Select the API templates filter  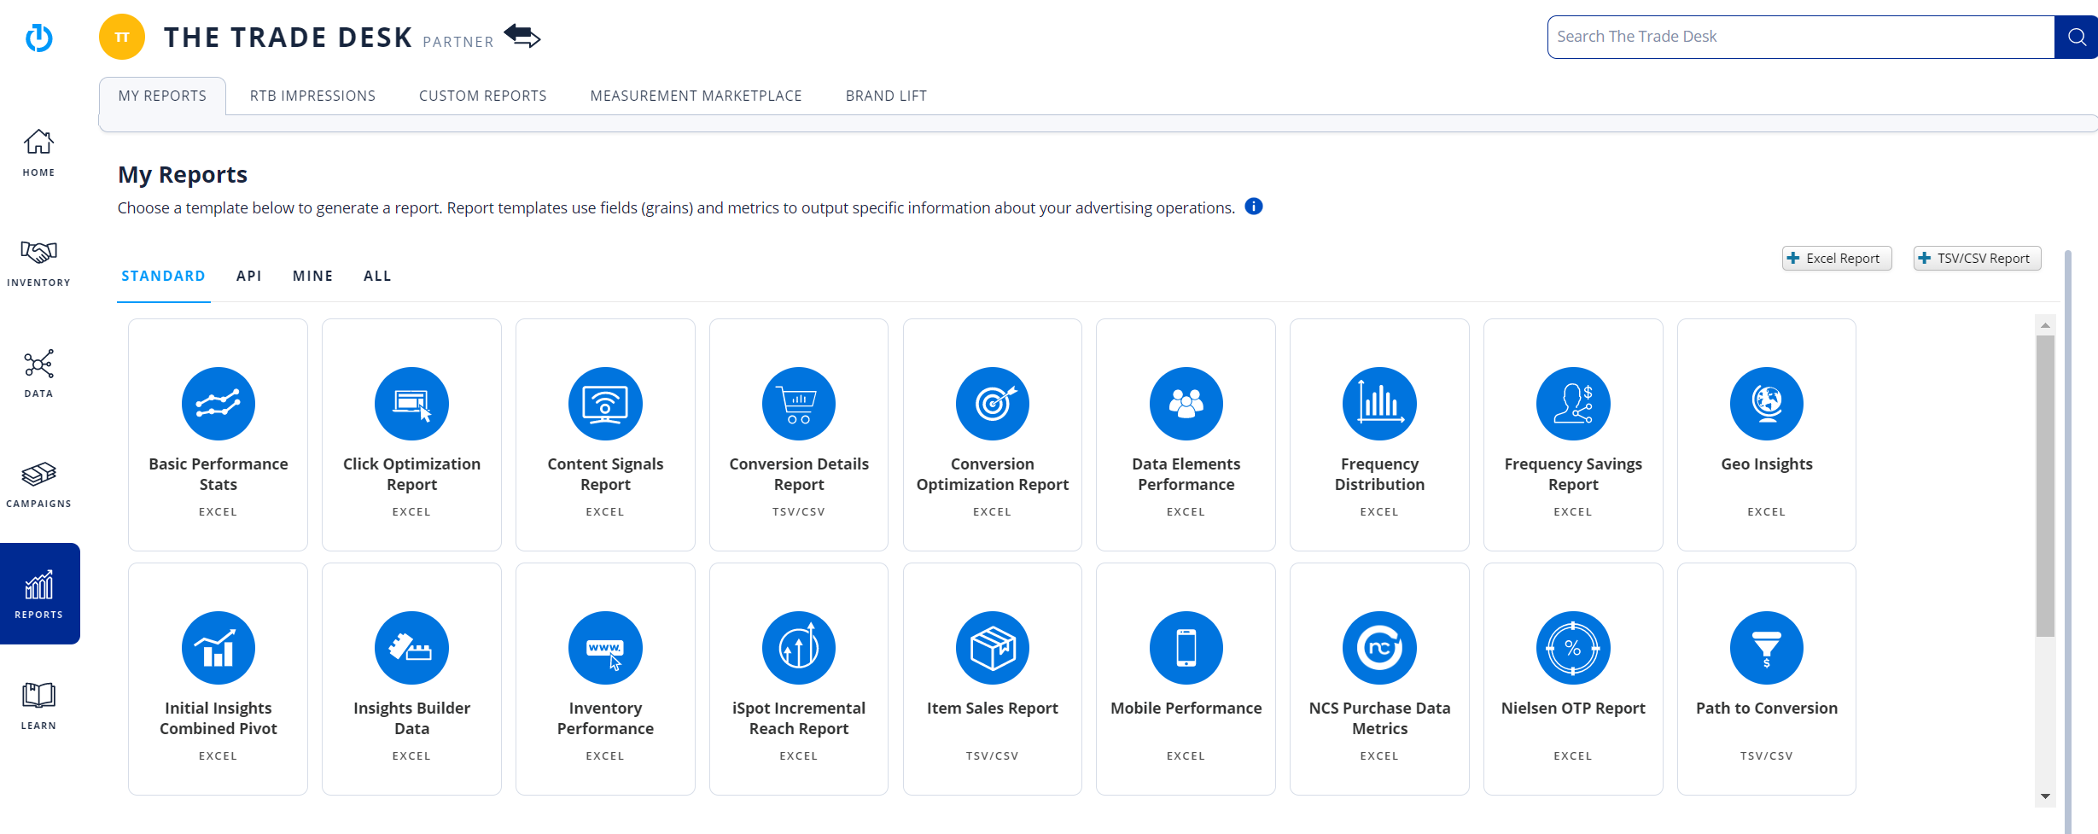point(249,276)
